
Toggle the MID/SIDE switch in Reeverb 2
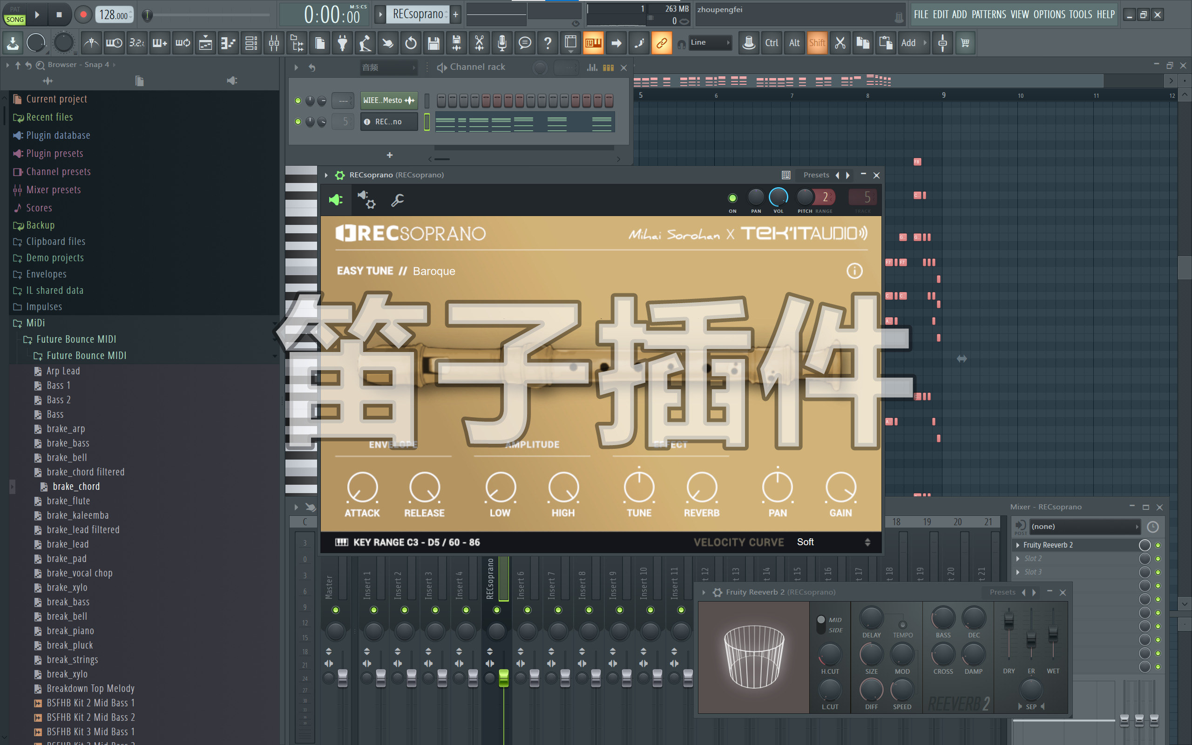point(820,625)
